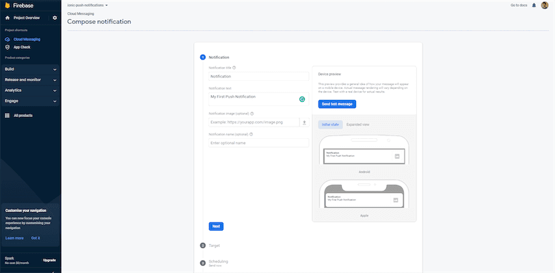Open the user account avatar
Screen dimensions: 555x273
click(x=544, y=5)
